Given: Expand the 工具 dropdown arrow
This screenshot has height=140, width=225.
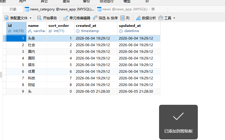Looking at the screenshot, I should pyautogui.click(x=174, y=18).
